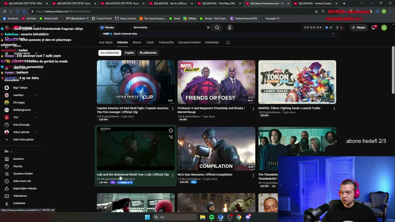Open more options for MARVEL Tōkon Launch Trailer
The width and height of the screenshot is (395, 222).
pyautogui.click(x=334, y=109)
